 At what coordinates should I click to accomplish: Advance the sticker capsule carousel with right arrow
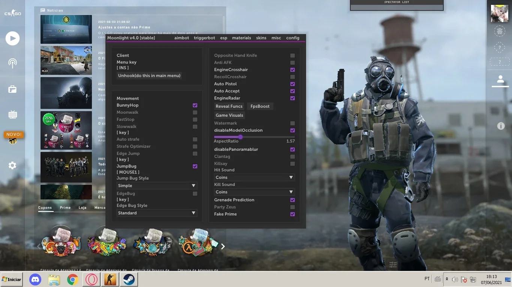pyautogui.click(x=223, y=246)
